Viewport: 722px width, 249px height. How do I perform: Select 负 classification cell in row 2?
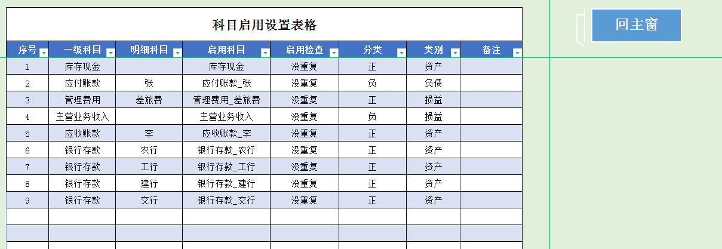click(x=373, y=83)
